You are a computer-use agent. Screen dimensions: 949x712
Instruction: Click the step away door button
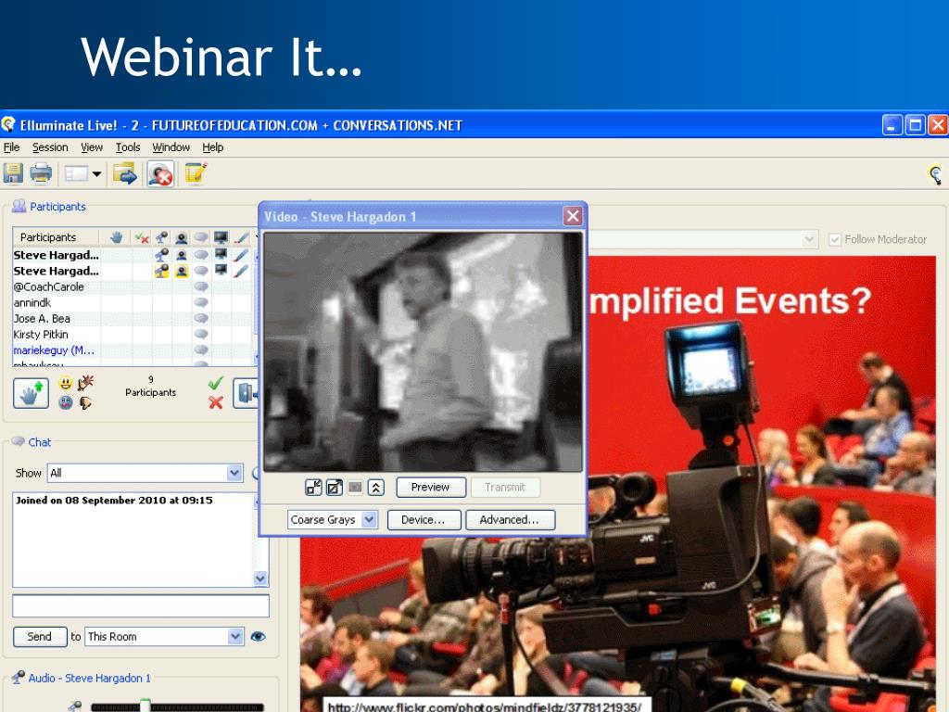(246, 393)
